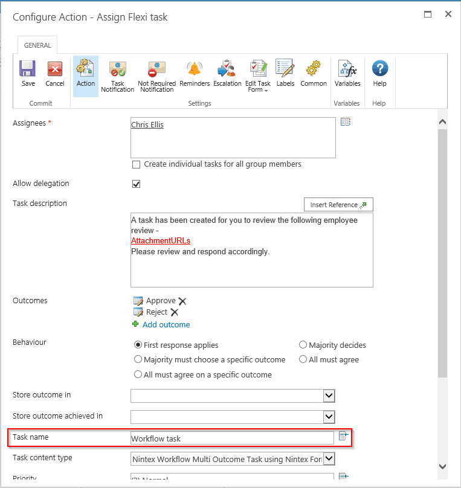Viewport: 461px width, 488px height.
Task: Close the Configure Action dialog
Action: [x=448, y=14]
